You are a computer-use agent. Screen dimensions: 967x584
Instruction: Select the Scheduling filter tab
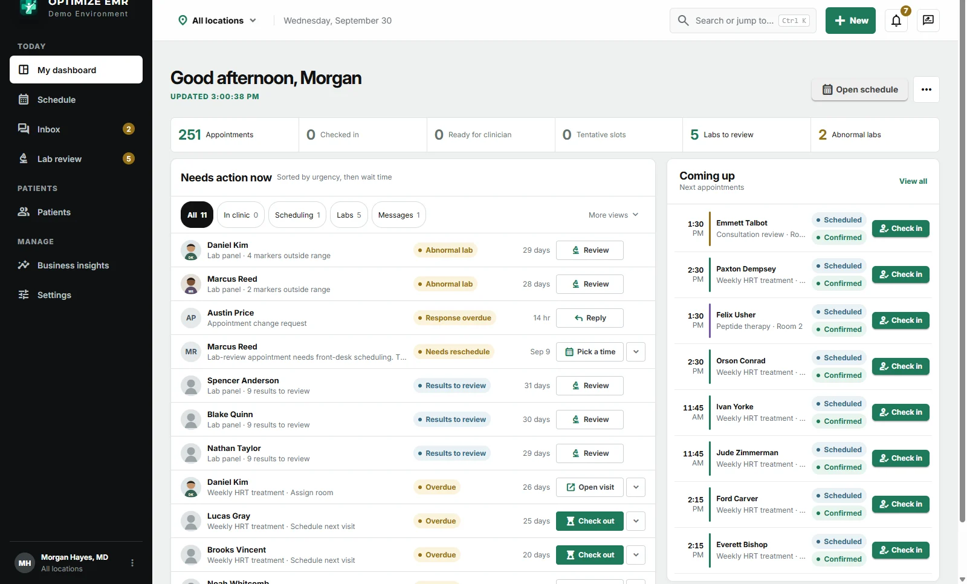click(297, 215)
